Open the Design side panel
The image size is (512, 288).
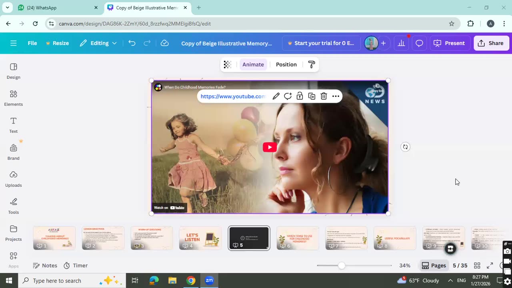point(14,71)
